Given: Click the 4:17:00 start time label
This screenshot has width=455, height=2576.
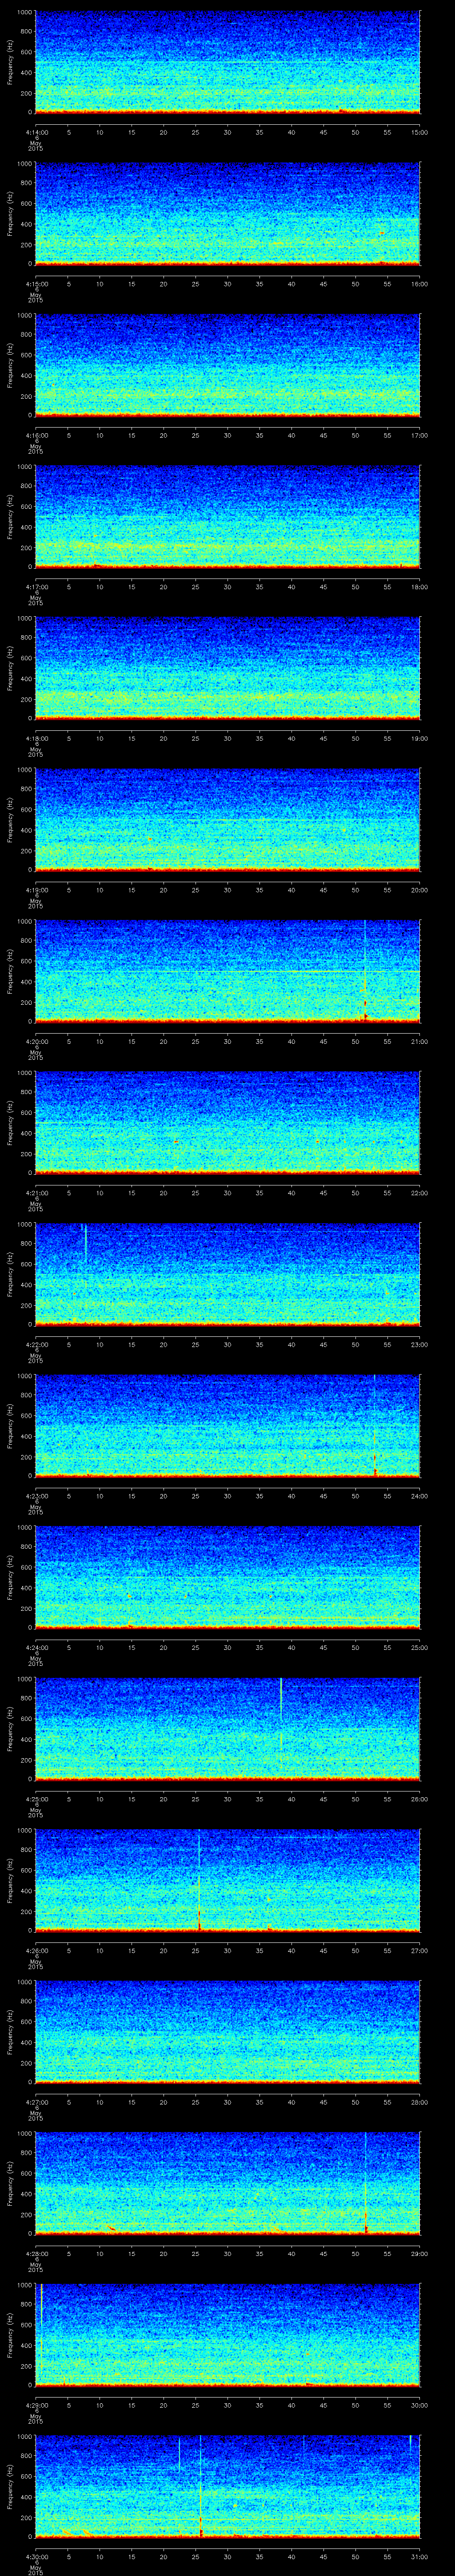Looking at the screenshot, I should pyautogui.click(x=36, y=587).
